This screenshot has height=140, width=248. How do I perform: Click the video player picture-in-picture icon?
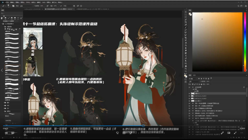tap(229, 133)
